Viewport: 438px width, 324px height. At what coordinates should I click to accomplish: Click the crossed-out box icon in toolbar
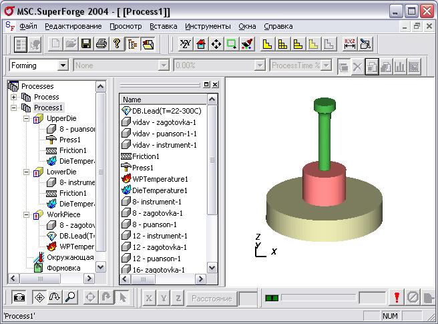point(365,44)
